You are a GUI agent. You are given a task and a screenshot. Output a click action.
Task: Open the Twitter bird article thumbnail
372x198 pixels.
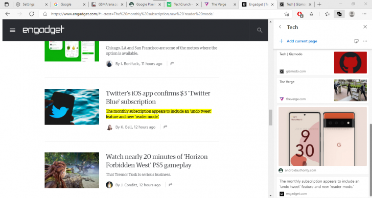pos(72,107)
